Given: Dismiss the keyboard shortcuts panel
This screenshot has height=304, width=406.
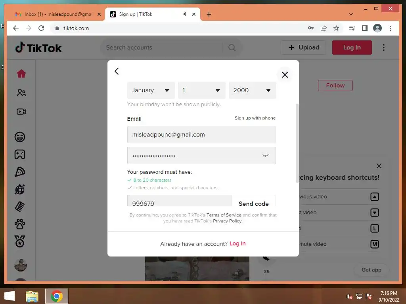Looking at the screenshot, I should click(379, 166).
